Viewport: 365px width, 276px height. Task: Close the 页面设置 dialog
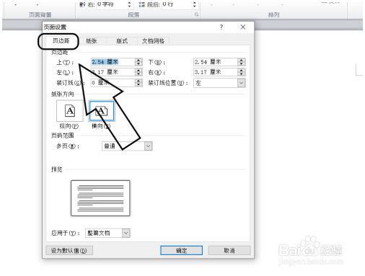(243, 27)
